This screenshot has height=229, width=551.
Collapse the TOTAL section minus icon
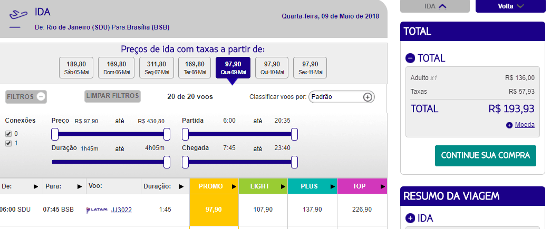410,58
